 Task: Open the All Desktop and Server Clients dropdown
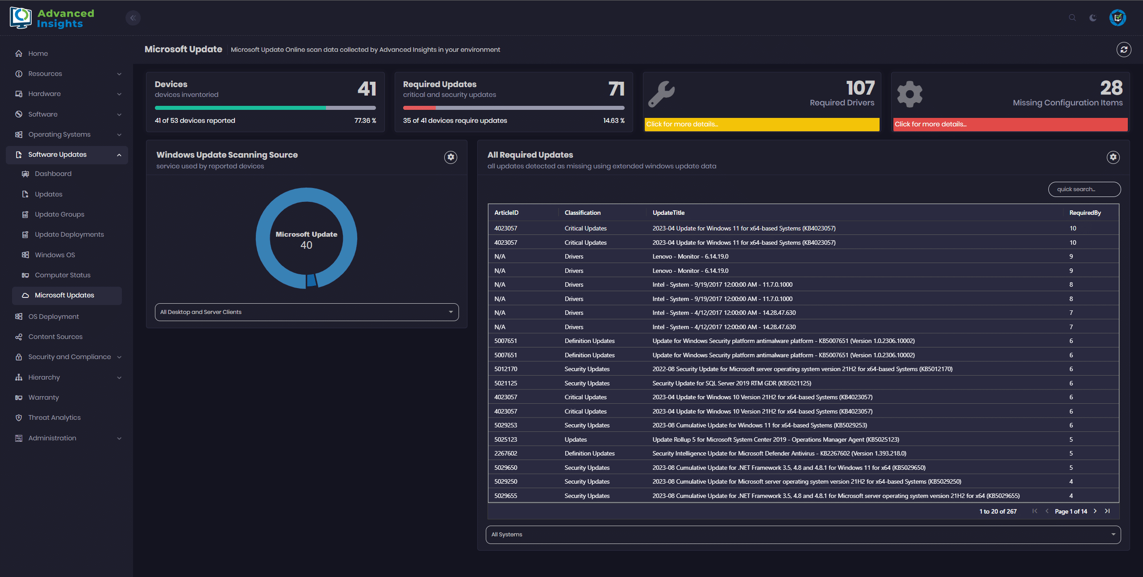pos(306,312)
